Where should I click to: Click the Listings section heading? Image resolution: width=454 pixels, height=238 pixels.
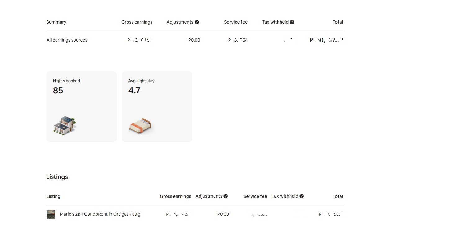pyautogui.click(x=57, y=177)
